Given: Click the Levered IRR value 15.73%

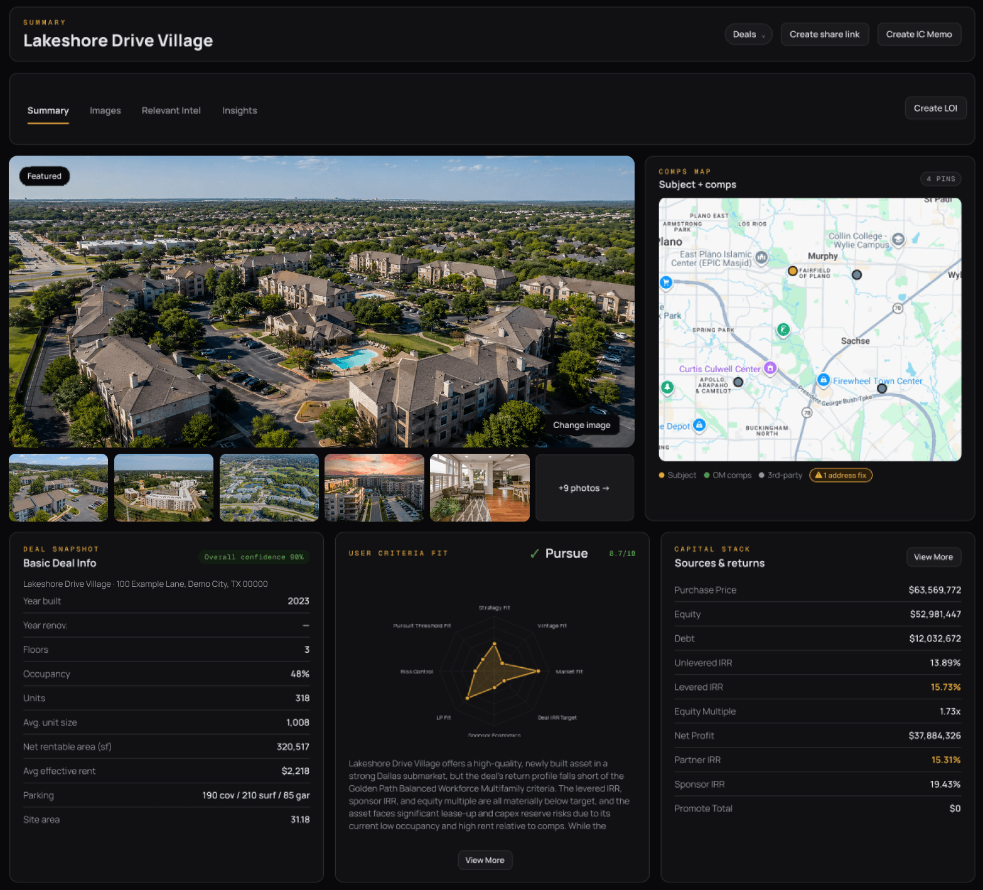Looking at the screenshot, I should [945, 687].
